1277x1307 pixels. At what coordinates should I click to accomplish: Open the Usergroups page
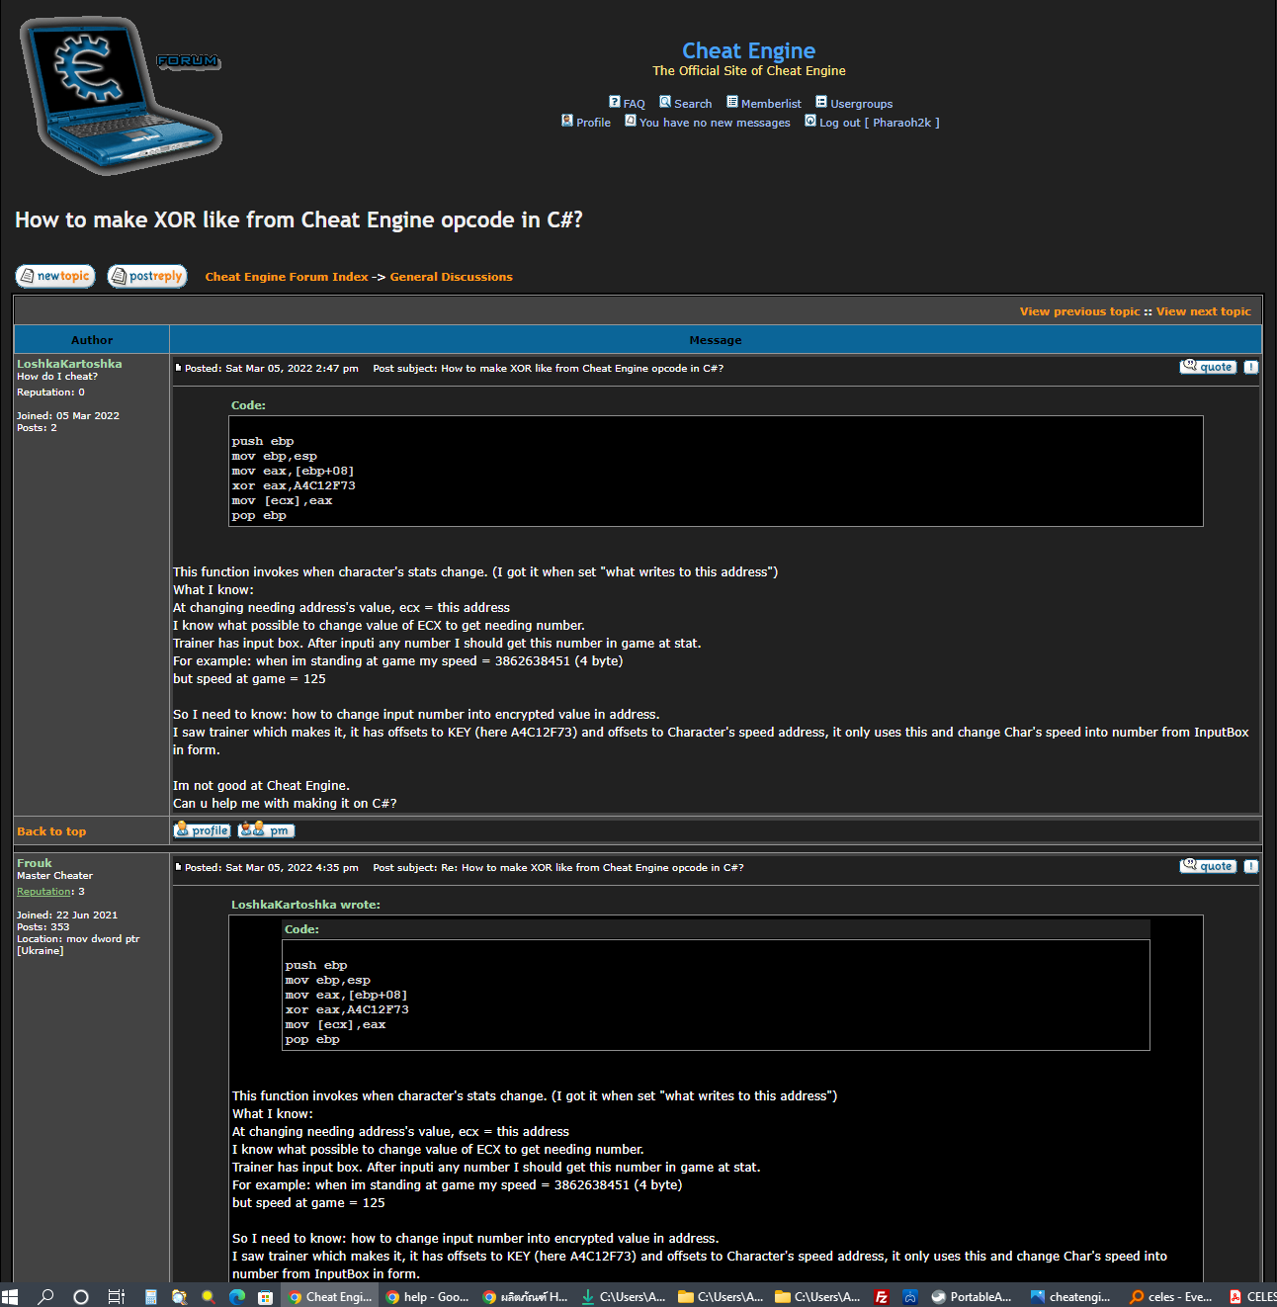tap(861, 104)
